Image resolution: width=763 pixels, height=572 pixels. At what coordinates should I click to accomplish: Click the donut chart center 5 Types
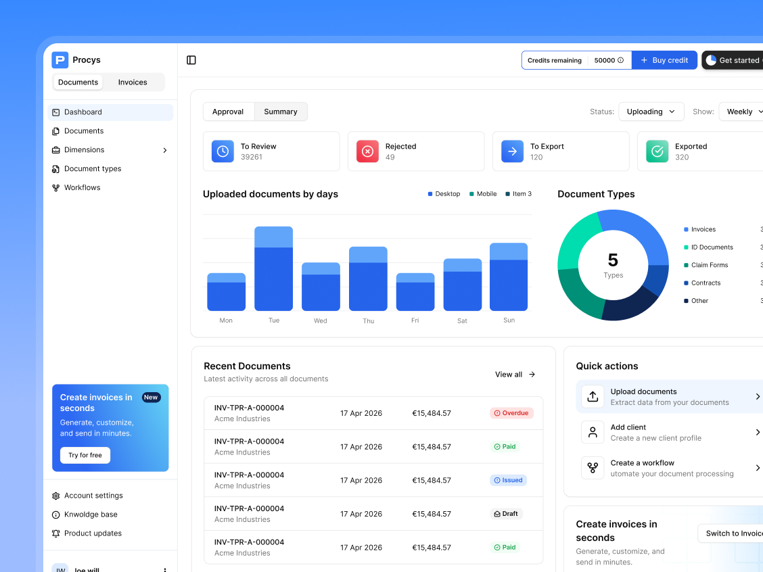[613, 266]
